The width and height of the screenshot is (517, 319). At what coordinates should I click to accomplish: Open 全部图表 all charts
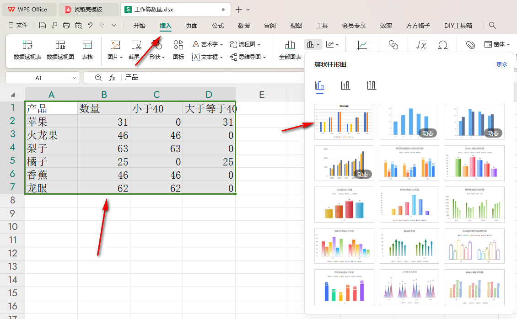pos(290,50)
